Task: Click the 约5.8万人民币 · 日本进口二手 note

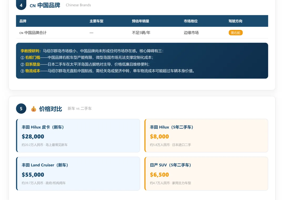Action: [170, 145]
